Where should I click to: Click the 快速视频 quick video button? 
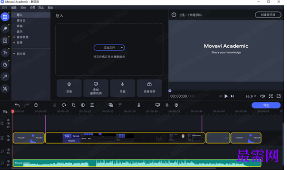149,88
